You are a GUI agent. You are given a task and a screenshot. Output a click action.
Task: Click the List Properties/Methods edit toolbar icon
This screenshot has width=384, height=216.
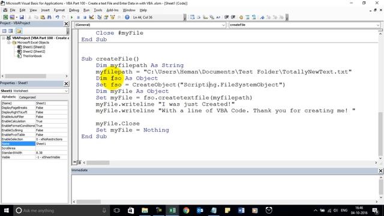(x=192, y=17)
